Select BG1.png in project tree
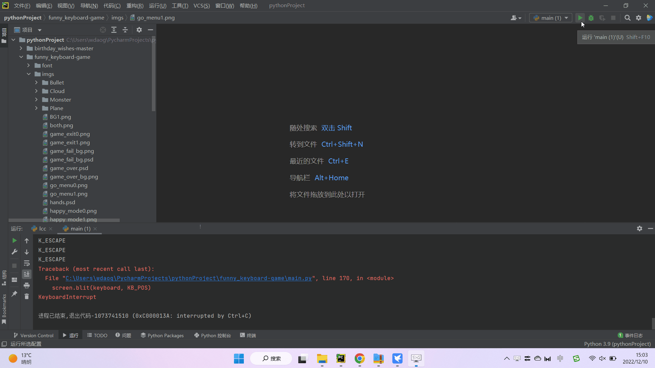655x368 pixels. coord(60,117)
